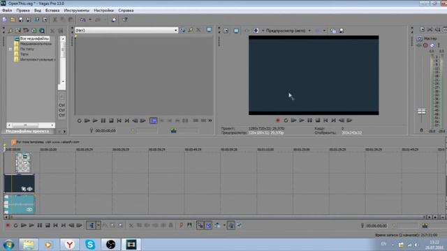The height and width of the screenshot is (251, 447).
Task: Toggle eye icon on the dark clip
Action: pyautogui.click(x=29, y=189)
